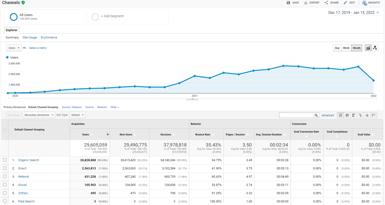Switch table to pie chart percentage view
The height and width of the screenshot is (205, 385).
click(x=347, y=115)
